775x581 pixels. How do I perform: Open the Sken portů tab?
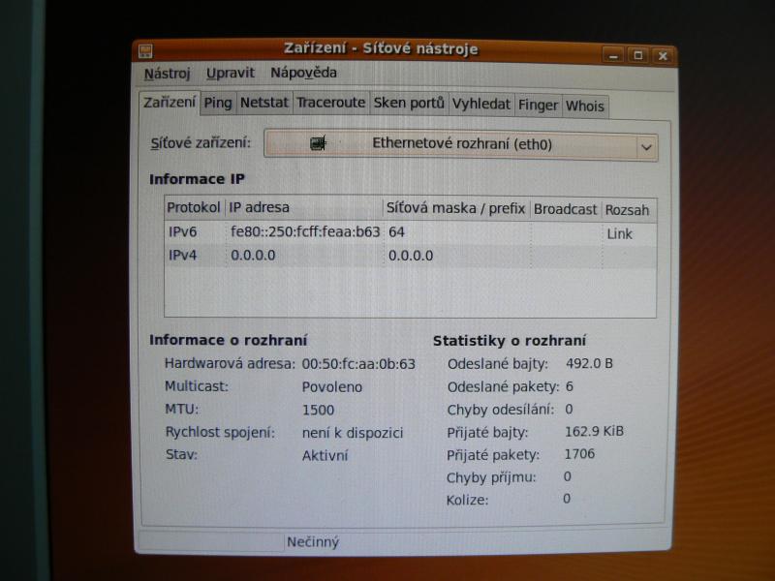pyautogui.click(x=409, y=104)
